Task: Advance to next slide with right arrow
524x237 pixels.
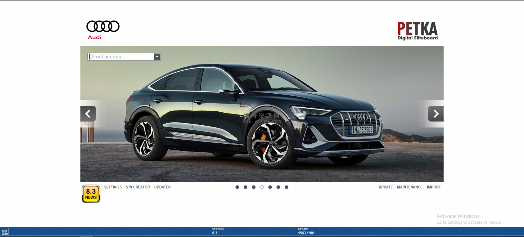Action: point(436,114)
